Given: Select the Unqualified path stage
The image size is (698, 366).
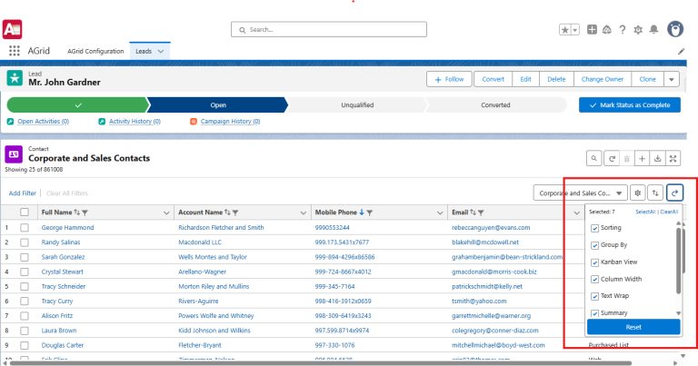Looking at the screenshot, I should coord(357,105).
